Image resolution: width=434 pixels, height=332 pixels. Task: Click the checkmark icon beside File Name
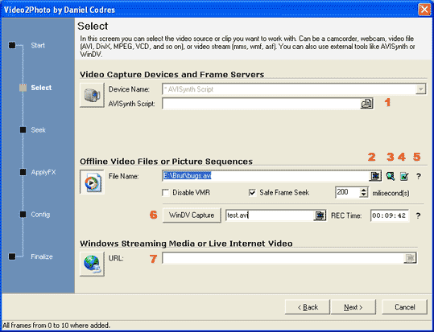tap(404, 176)
